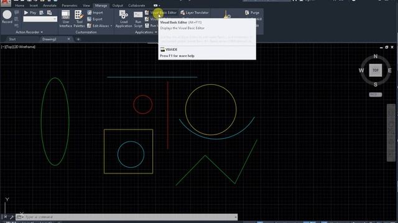Click the Run VBA Macro icon
This screenshot has width=398, height=223.
click(x=147, y=25)
